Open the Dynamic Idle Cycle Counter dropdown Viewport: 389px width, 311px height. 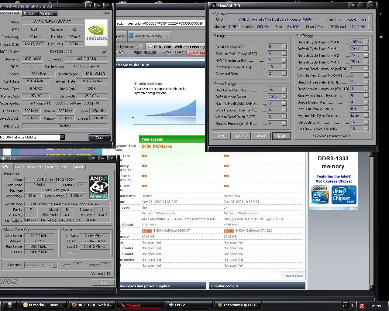click(x=366, y=115)
